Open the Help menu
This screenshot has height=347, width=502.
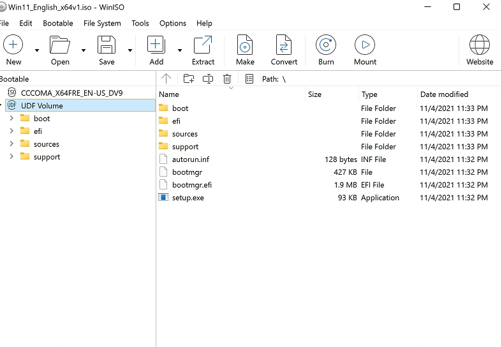204,23
